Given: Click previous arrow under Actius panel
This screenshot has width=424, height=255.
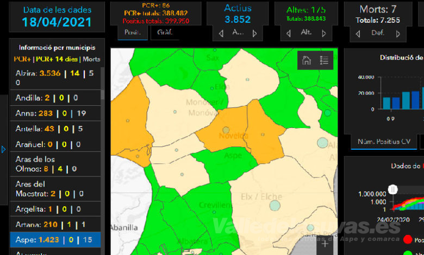Looking at the screenshot, I should [221, 33].
